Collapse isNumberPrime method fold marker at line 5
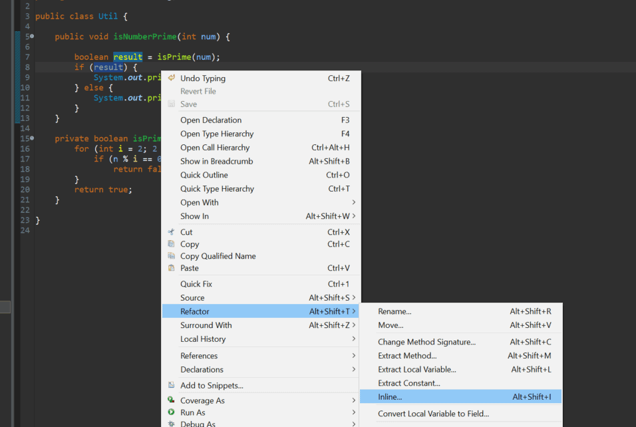The image size is (636, 427). pos(32,37)
